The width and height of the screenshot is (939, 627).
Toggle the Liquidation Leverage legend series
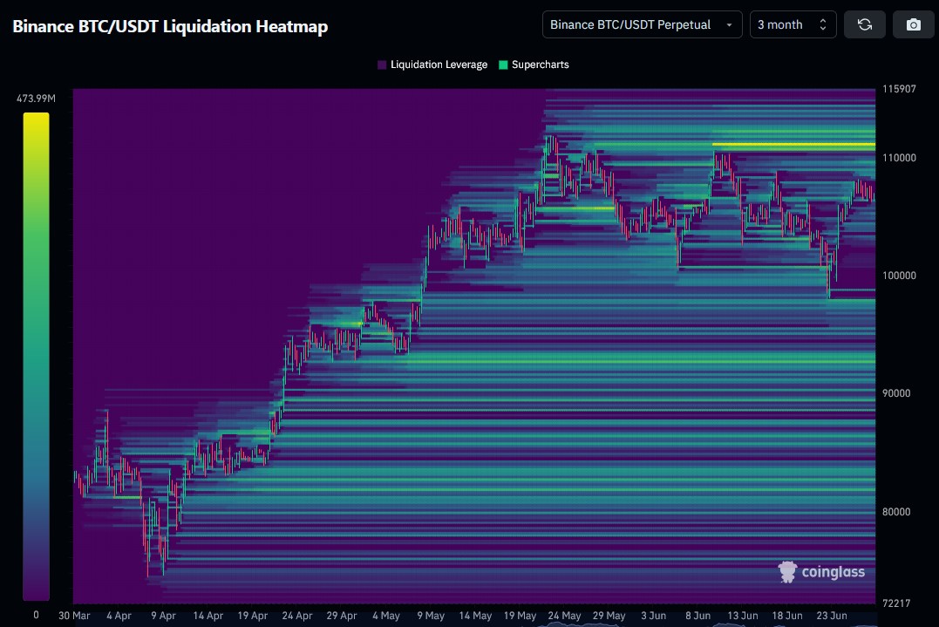(x=432, y=65)
